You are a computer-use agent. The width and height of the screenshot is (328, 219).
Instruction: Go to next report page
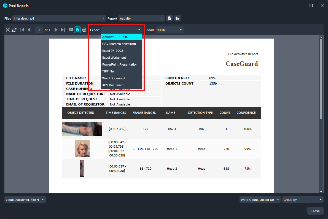[x=56, y=30]
